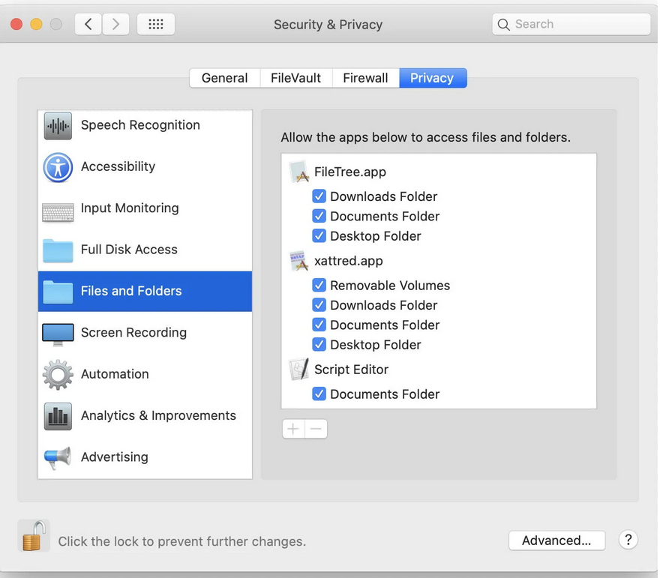Disable Downloads Folder access for FileTree.app

(x=319, y=196)
